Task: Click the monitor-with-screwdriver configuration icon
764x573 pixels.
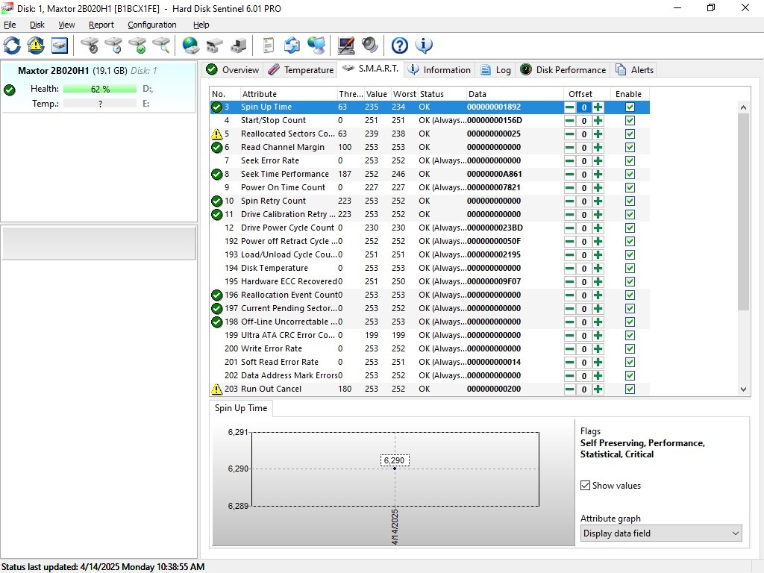Action: (346, 46)
